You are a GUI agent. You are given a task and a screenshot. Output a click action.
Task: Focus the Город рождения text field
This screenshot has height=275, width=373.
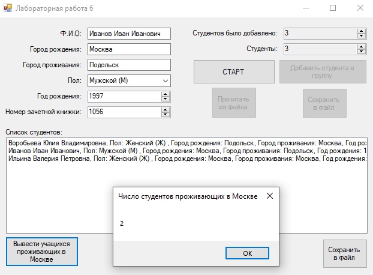click(x=128, y=49)
